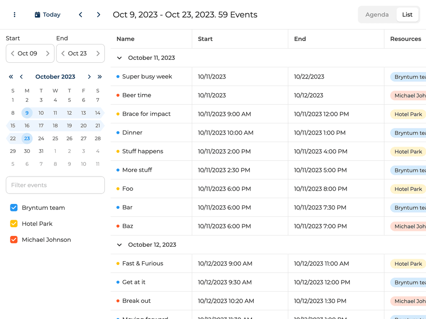Click inside the Filter events field
The image size is (426, 319).
(55, 185)
